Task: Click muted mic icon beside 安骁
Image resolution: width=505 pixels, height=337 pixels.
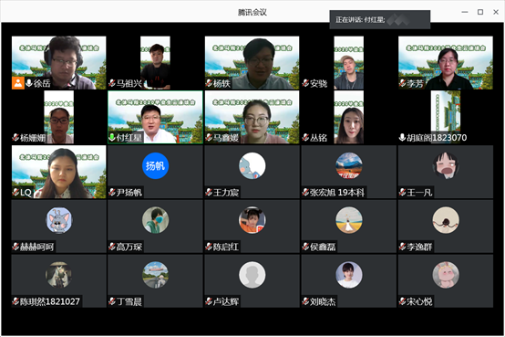Action: (305, 83)
